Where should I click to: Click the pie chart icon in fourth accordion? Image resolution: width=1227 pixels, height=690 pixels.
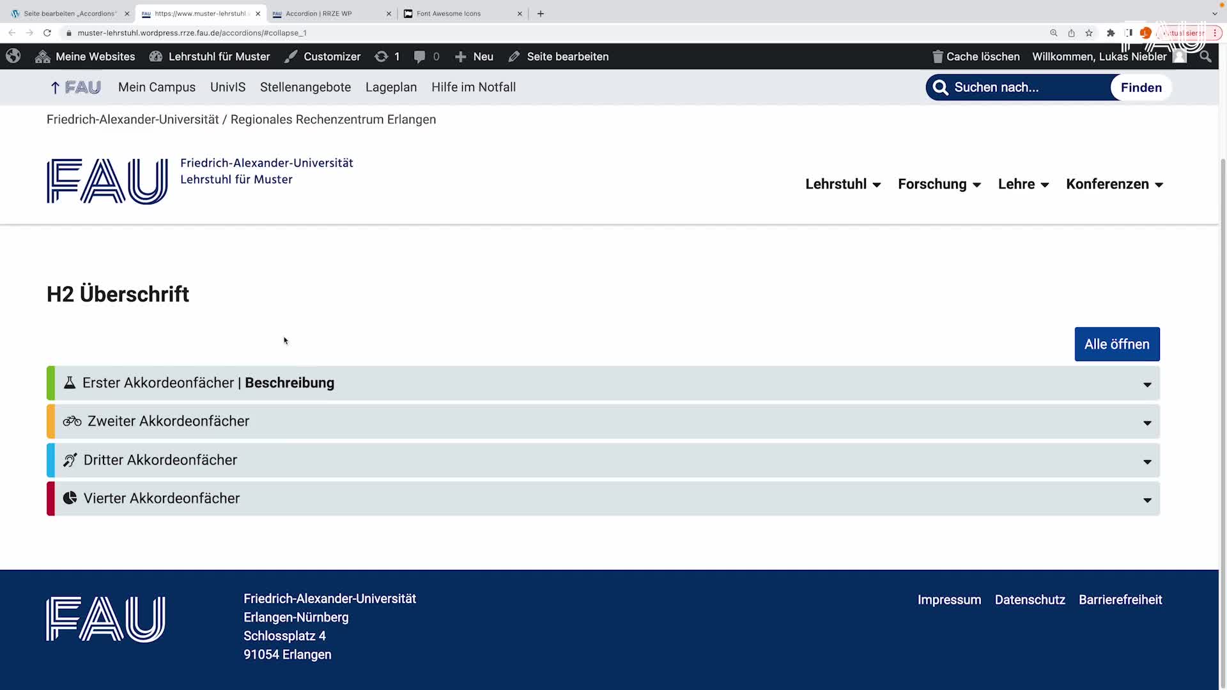coord(70,498)
